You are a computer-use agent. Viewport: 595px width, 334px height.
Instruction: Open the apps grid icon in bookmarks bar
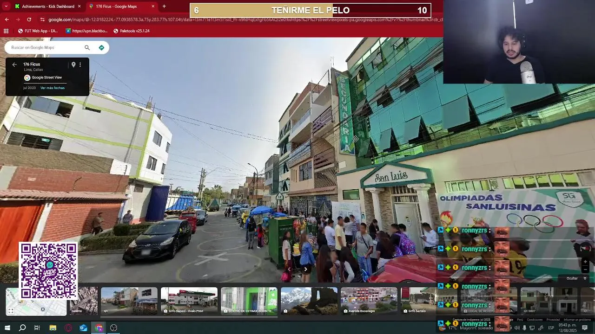pyautogui.click(x=6, y=31)
